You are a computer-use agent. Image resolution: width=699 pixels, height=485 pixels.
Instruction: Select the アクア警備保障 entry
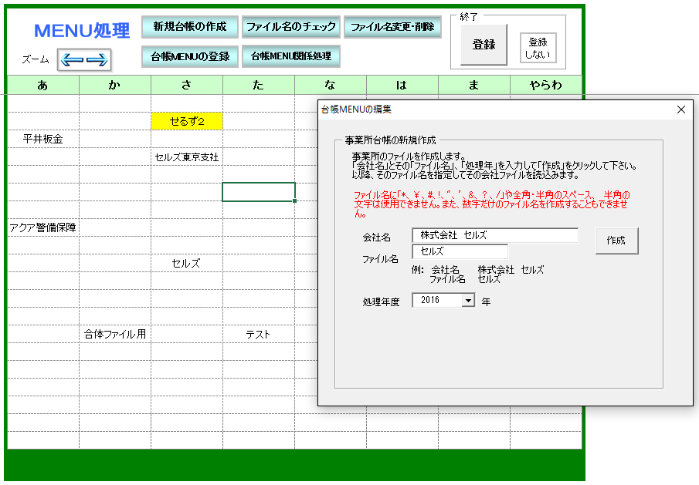(43, 227)
